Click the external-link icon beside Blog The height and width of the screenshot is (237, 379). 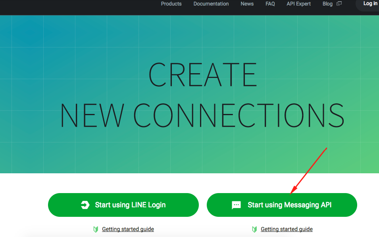coord(339,4)
